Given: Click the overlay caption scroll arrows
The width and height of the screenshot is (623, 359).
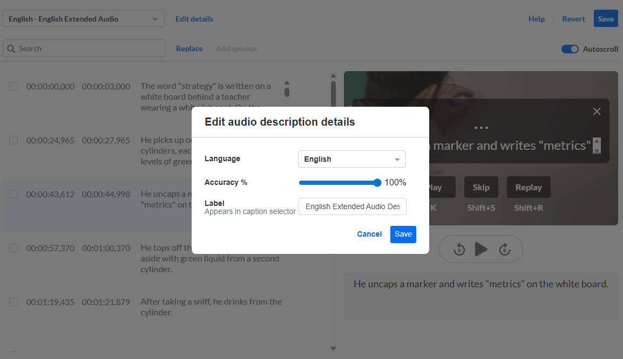Looking at the screenshot, I should tap(597, 146).
